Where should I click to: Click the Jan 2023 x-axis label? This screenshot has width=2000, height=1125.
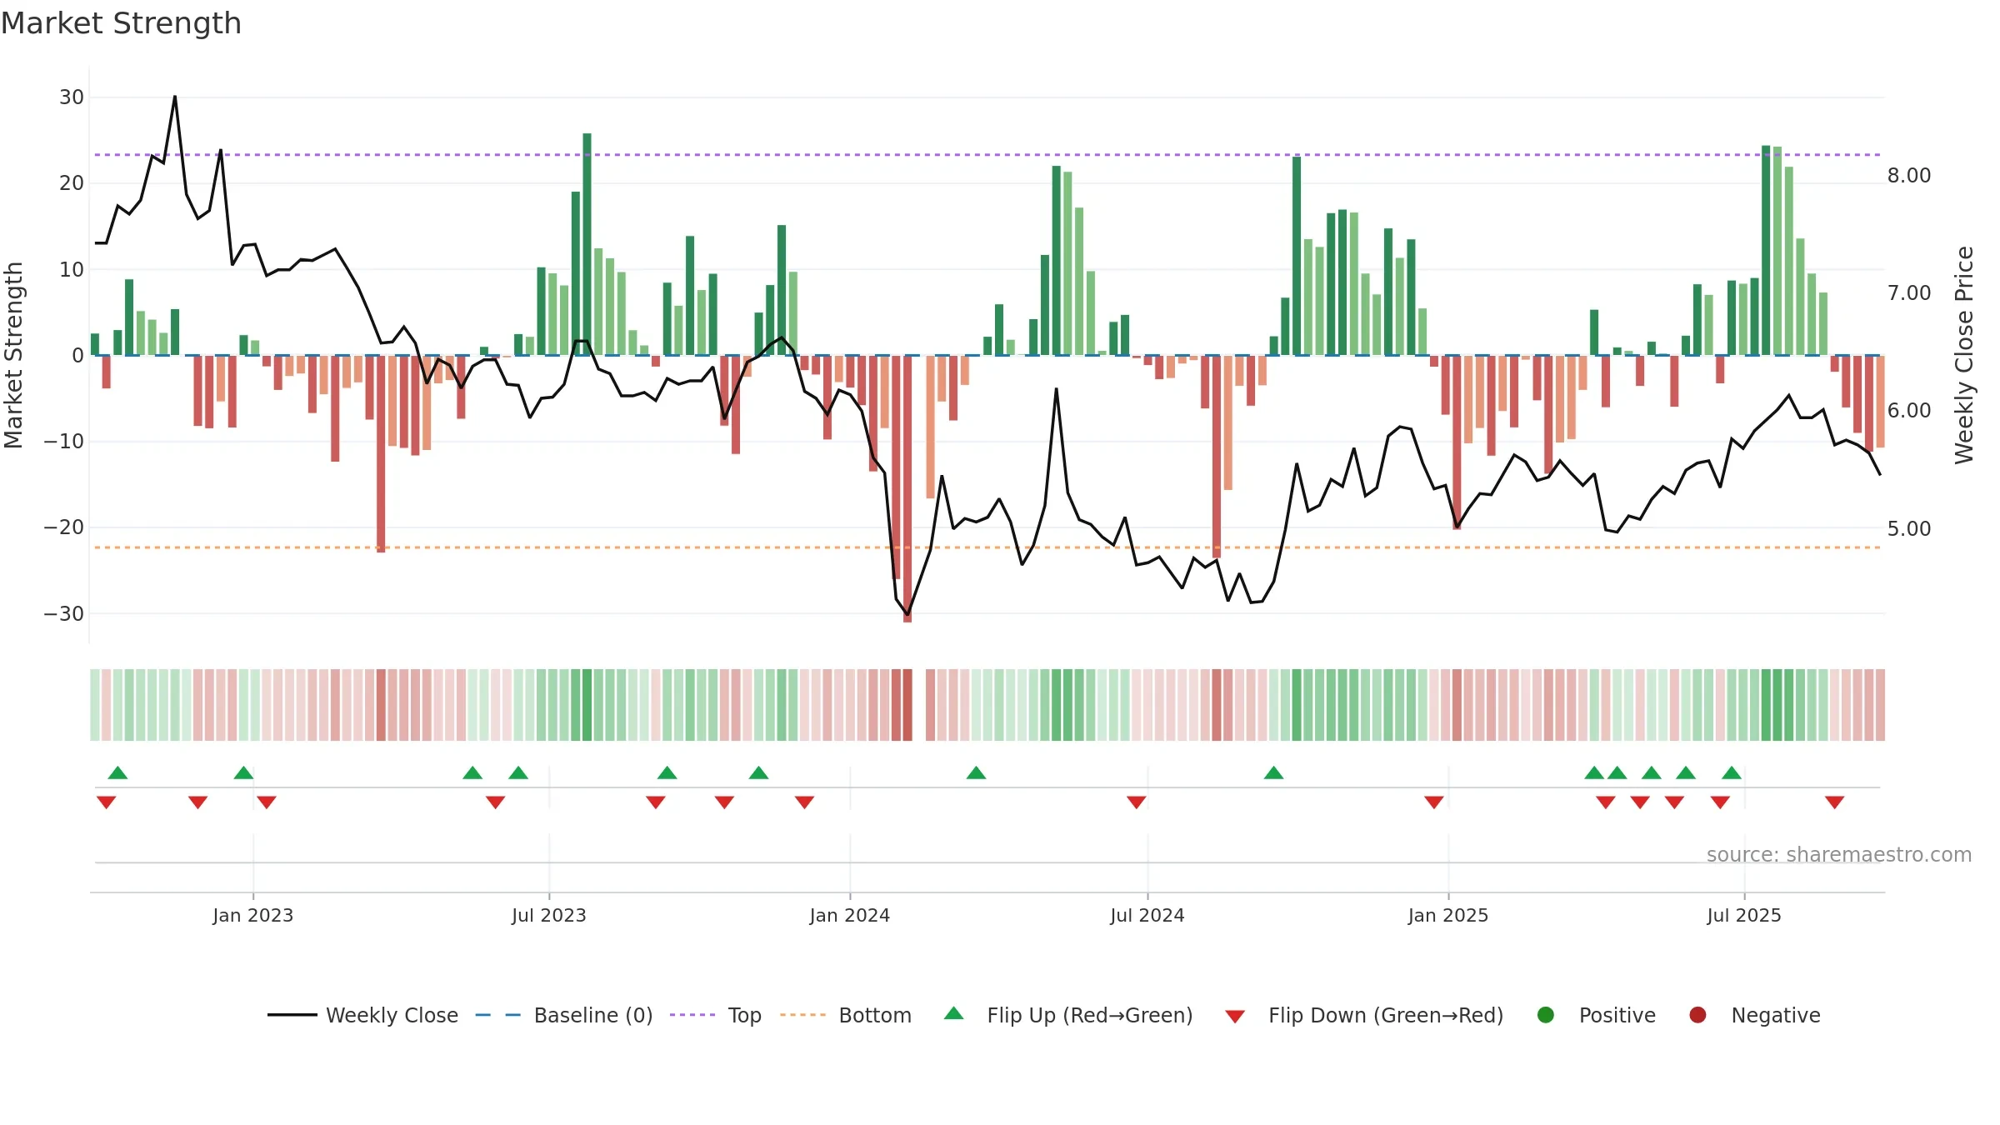(252, 915)
